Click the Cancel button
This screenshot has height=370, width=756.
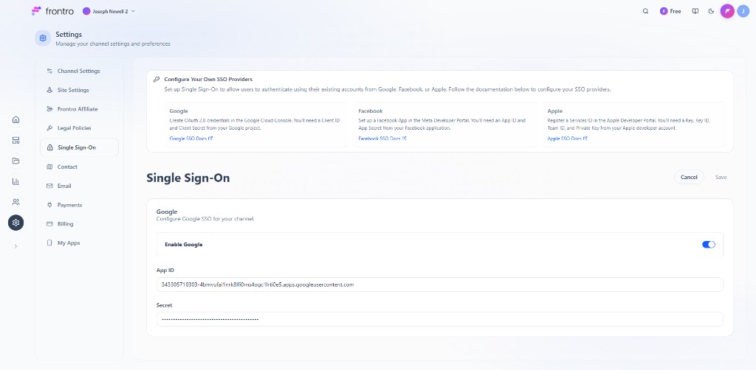pos(688,177)
